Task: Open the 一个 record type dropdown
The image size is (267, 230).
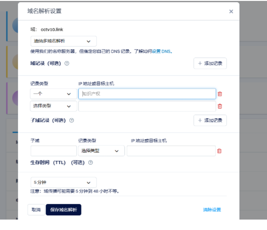Action: (x=53, y=94)
